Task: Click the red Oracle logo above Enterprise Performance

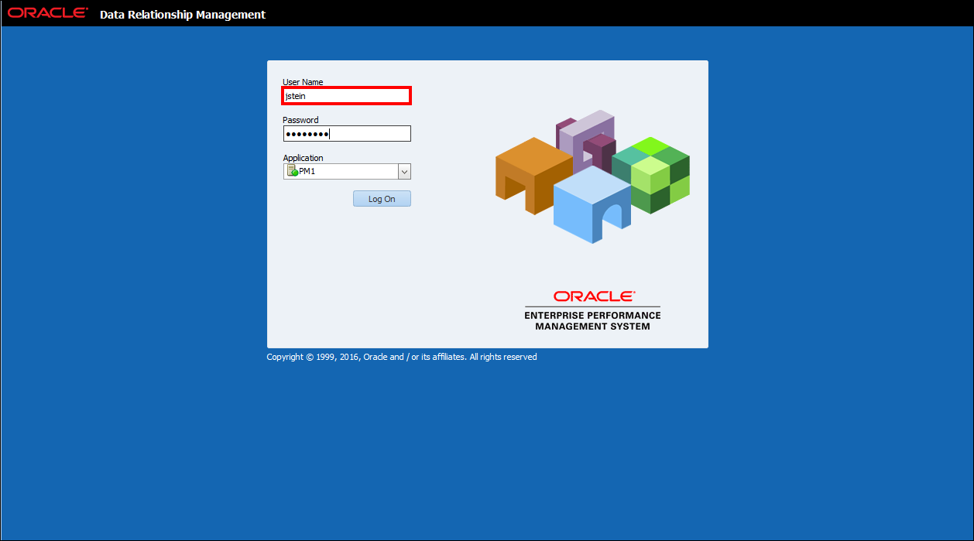Action: 595,296
